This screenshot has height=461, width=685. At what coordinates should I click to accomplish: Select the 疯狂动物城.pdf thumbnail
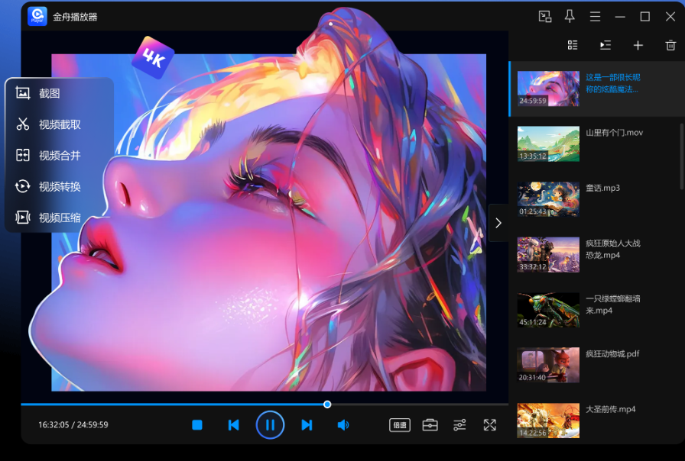tap(548, 365)
